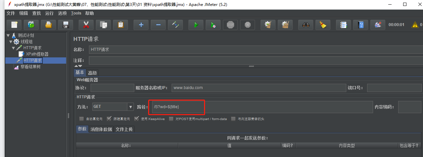Click the 编码? column header

[x=288, y=145]
